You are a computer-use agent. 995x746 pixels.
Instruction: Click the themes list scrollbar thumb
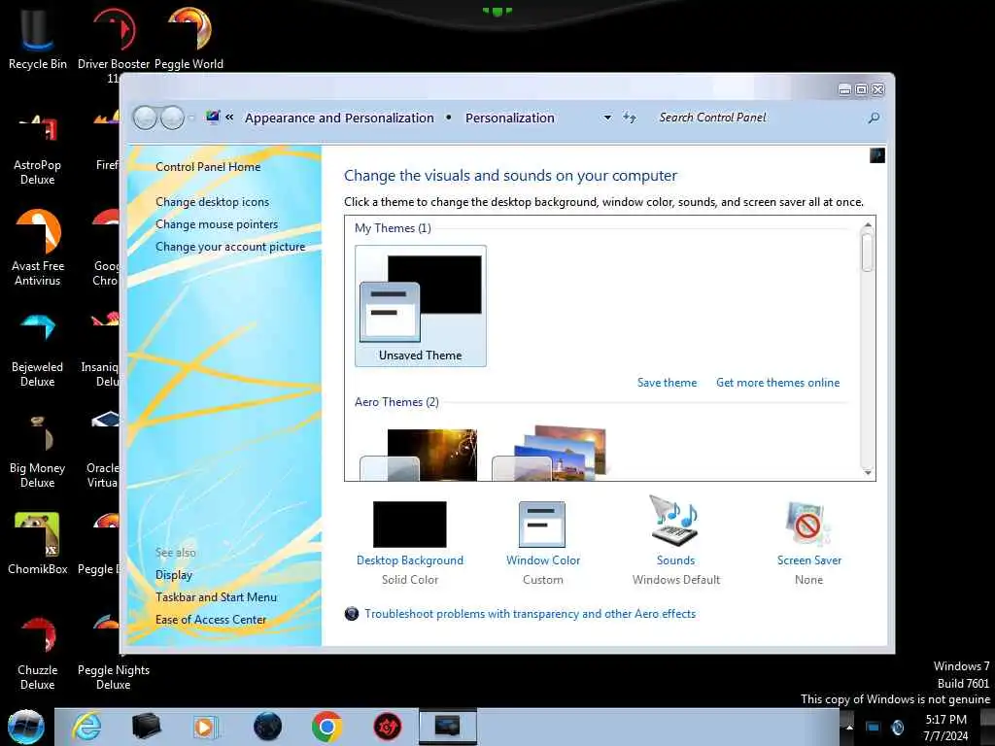(x=867, y=252)
